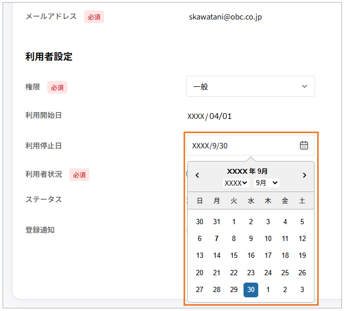Open calendar icon in 利用停止日 field

pos(304,145)
